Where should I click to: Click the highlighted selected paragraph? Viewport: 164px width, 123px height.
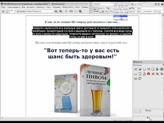(x=82, y=32)
